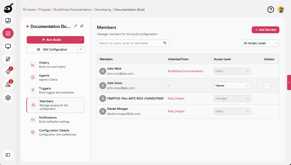Expand the Edit Configuration dropdown arrow
Screen dimensions: 291x165
pos(81,50)
